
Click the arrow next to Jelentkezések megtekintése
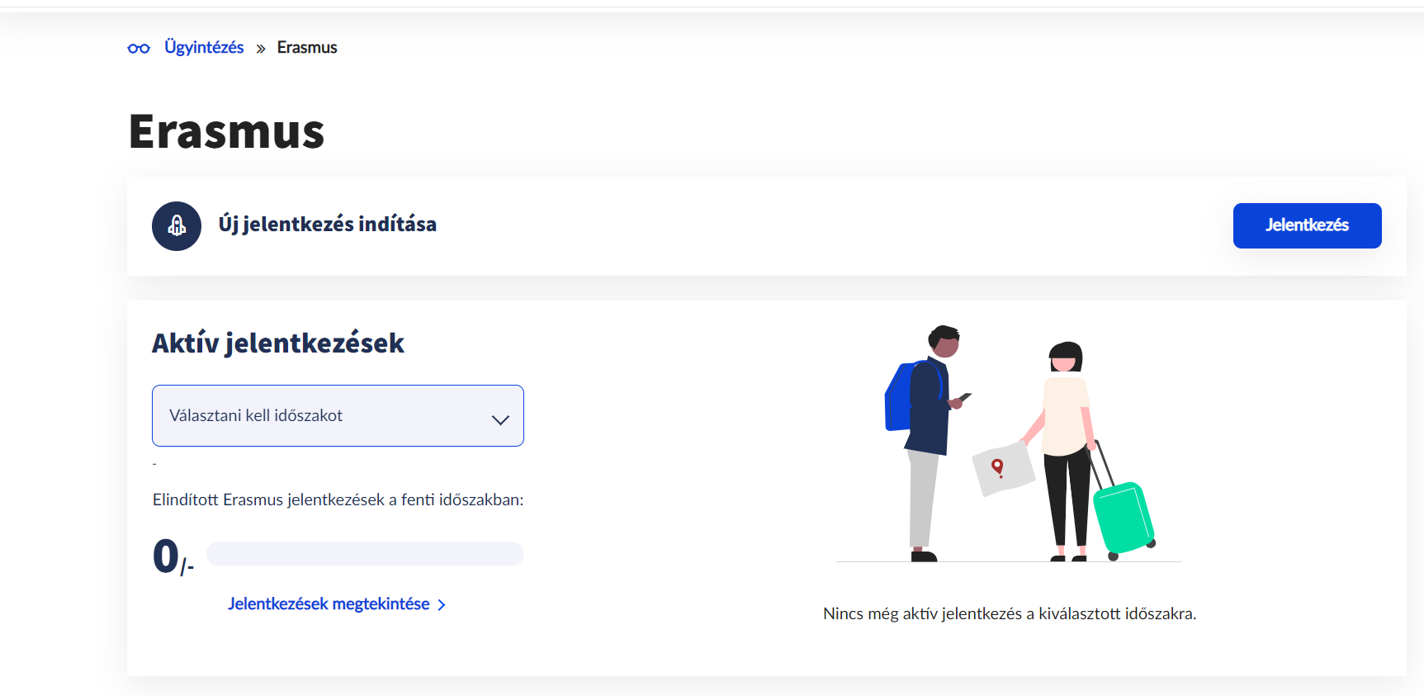click(442, 605)
